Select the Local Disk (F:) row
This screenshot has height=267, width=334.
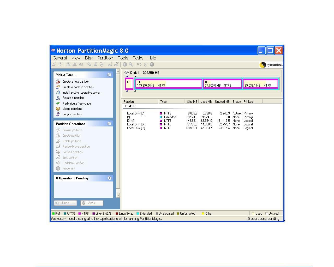click(190, 128)
